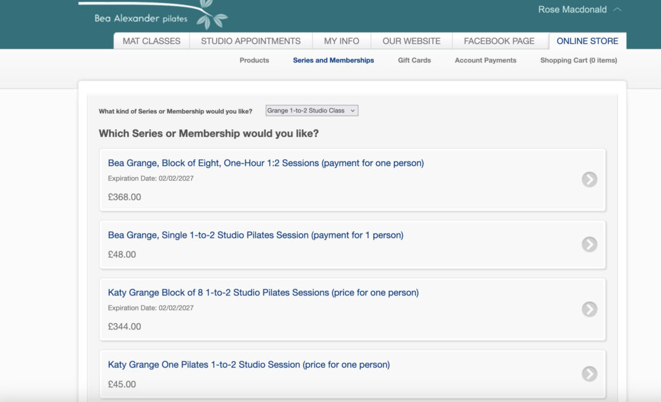Click arrow icon for Katy Grange Block of 8

tap(589, 309)
